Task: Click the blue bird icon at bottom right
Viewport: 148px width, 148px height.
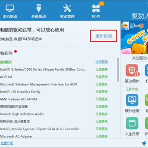Action: pyautogui.click(x=144, y=143)
